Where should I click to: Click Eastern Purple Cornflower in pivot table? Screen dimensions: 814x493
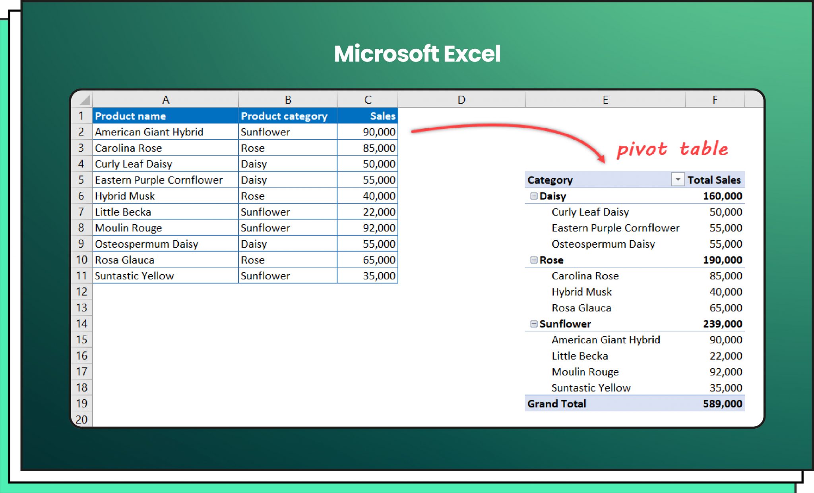pos(615,228)
